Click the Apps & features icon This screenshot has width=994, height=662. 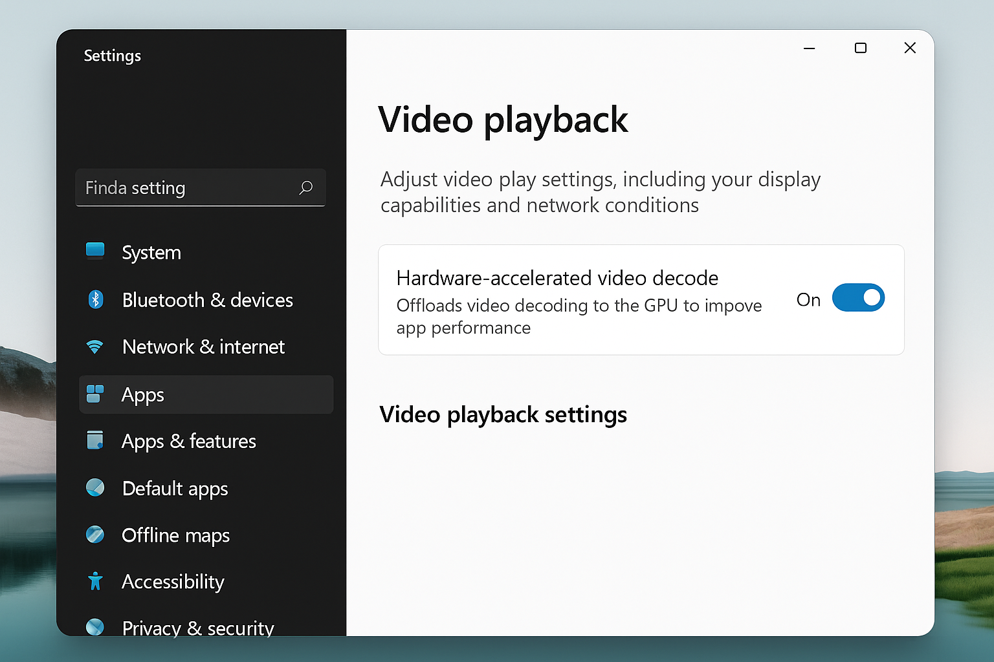pyautogui.click(x=95, y=440)
